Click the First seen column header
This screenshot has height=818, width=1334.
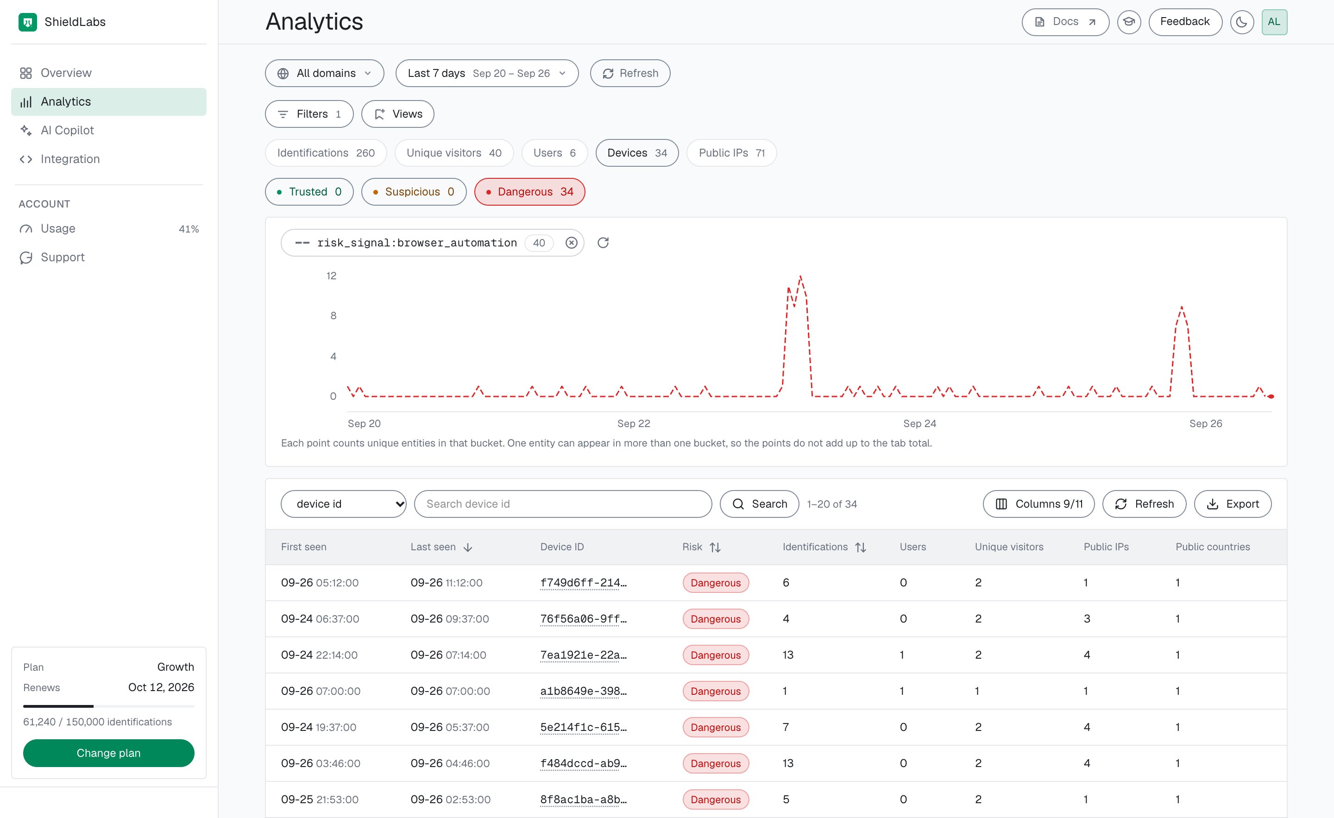coord(304,547)
